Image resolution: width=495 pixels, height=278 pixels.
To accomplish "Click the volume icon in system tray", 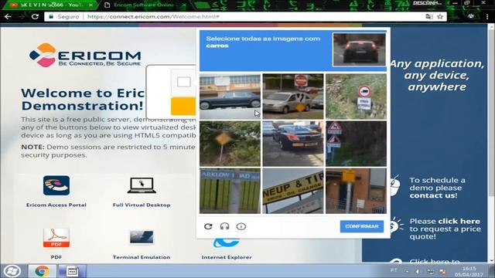I will [418, 271].
